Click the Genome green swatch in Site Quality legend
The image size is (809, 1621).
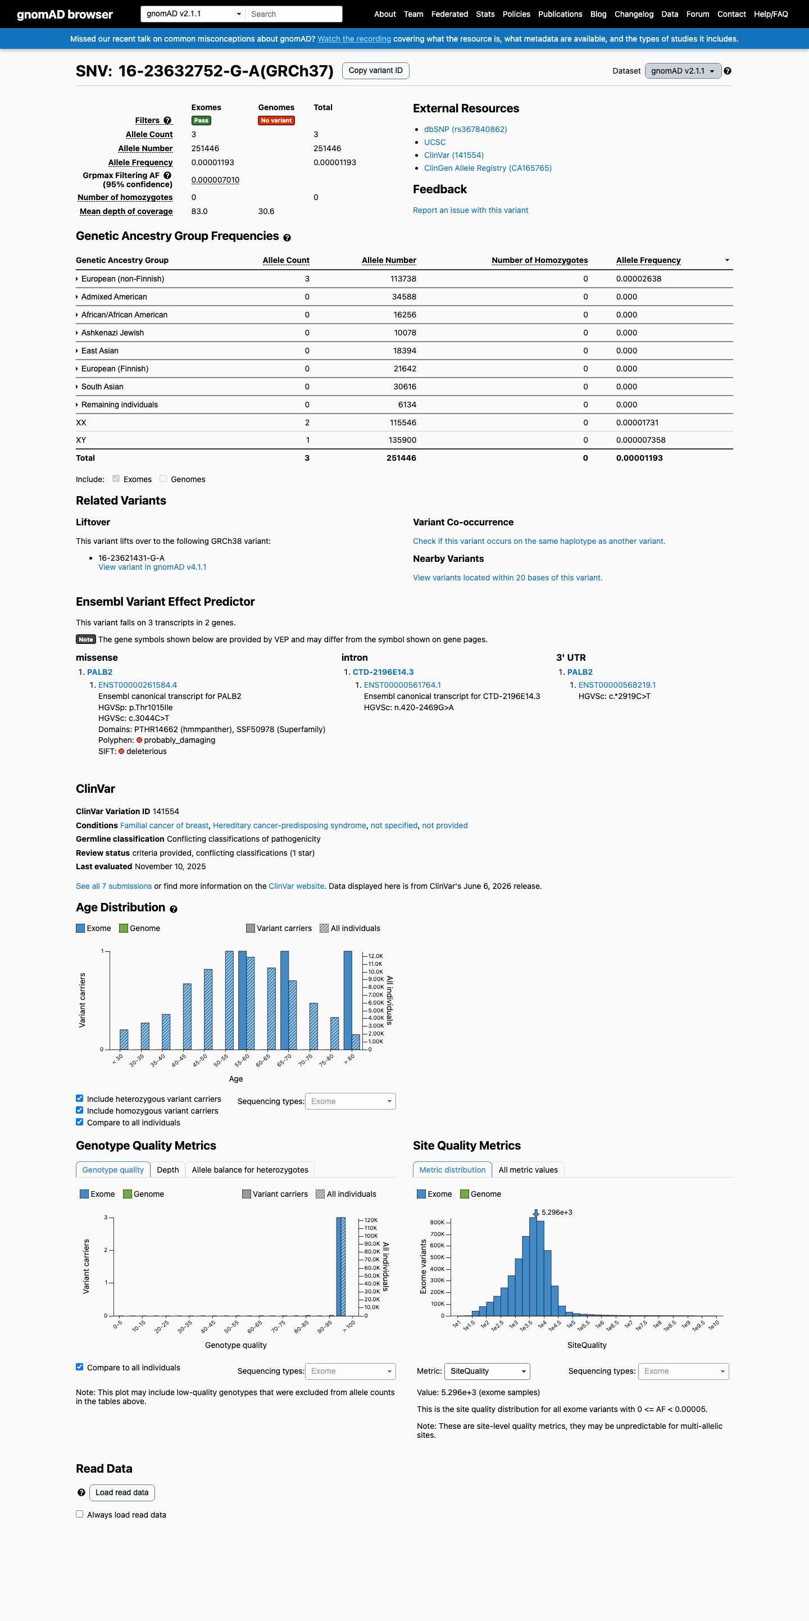click(x=464, y=1194)
